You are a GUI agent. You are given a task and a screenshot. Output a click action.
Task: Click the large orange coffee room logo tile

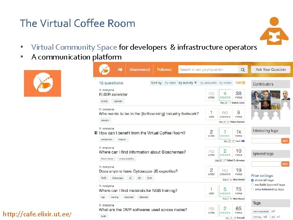coord(42,83)
